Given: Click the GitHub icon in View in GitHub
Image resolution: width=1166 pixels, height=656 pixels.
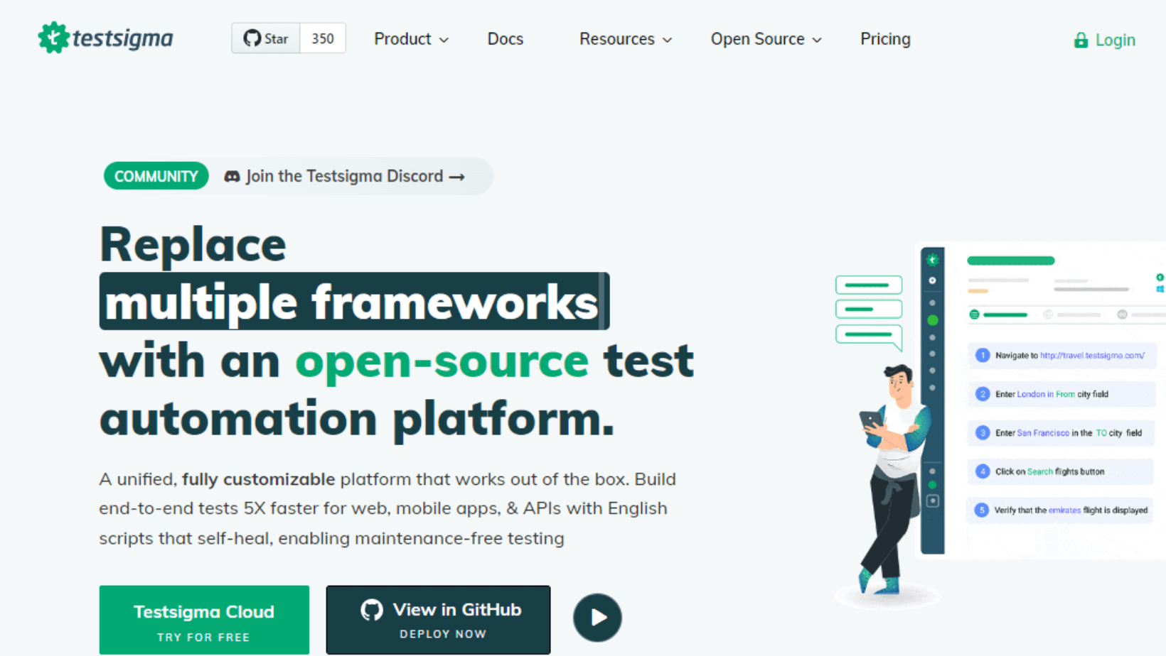Looking at the screenshot, I should tap(371, 610).
